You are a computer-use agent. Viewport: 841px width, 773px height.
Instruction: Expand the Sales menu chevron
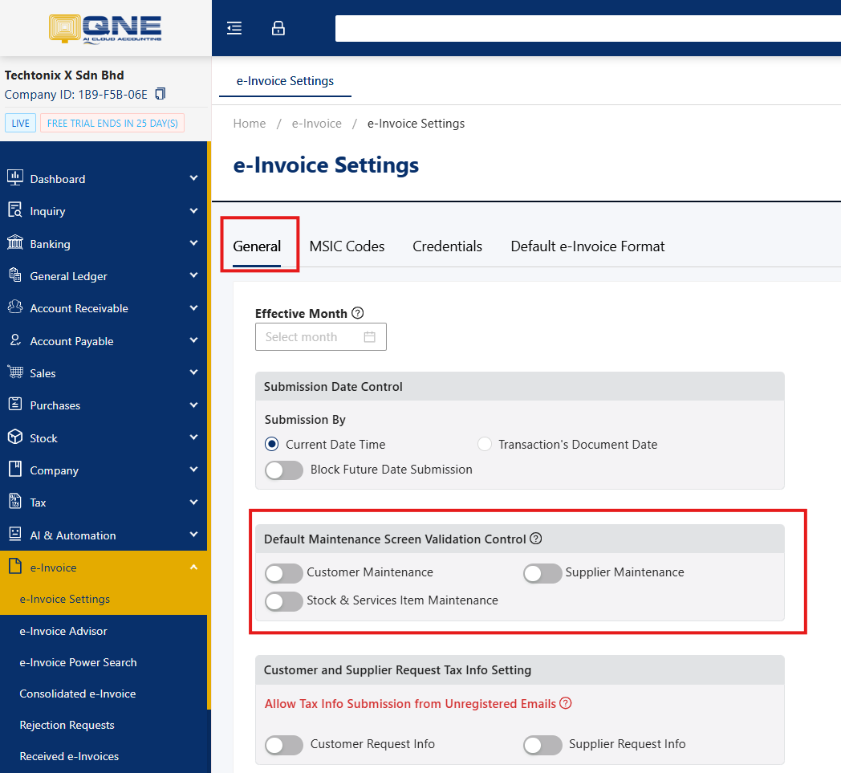pos(193,372)
